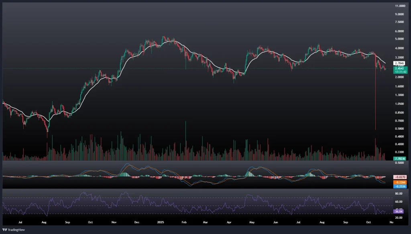
Task: Select the May marker on time axis
Action: point(252,222)
